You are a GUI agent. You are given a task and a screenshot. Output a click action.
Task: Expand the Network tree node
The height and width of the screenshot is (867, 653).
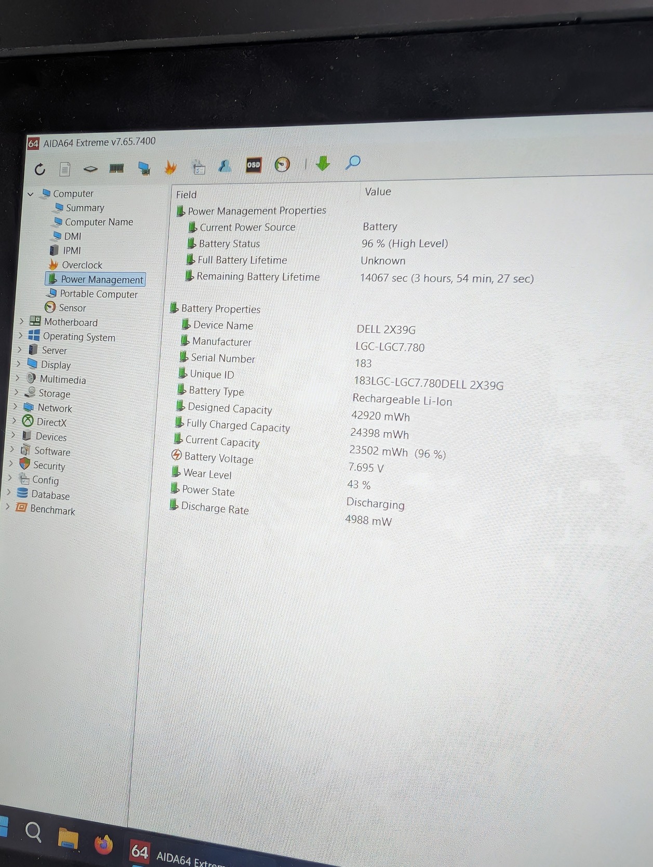(16, 406)
